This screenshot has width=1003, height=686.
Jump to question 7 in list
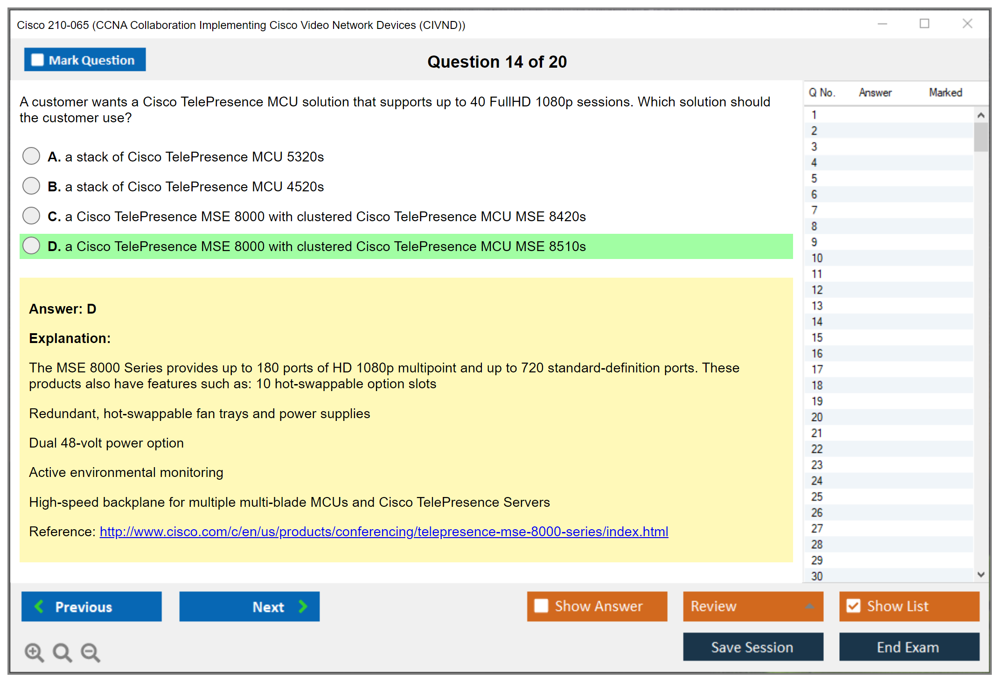pyautogui.click(x=814, y=210)
